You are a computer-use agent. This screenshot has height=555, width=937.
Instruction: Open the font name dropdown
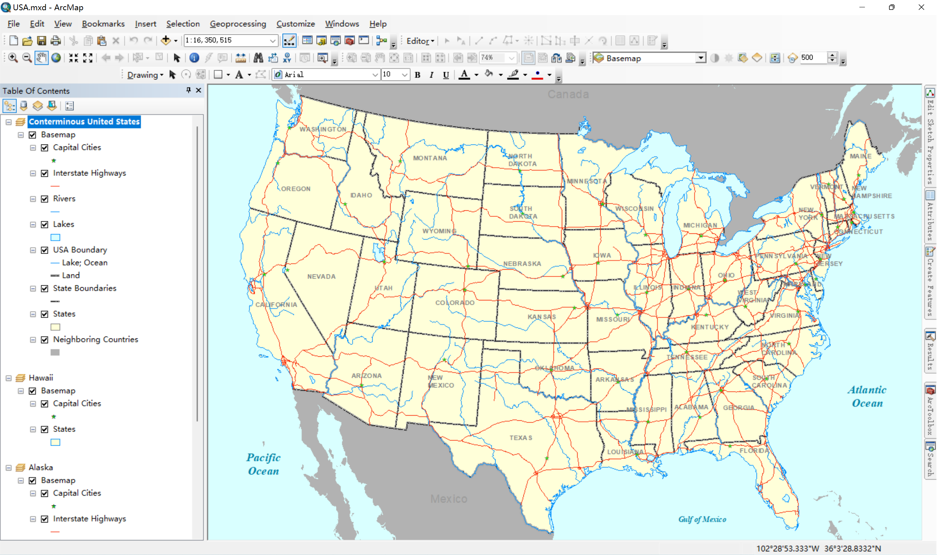click(x=375, y=75)
